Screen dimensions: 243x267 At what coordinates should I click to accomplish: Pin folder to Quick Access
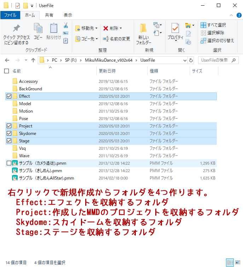point(16,35)
